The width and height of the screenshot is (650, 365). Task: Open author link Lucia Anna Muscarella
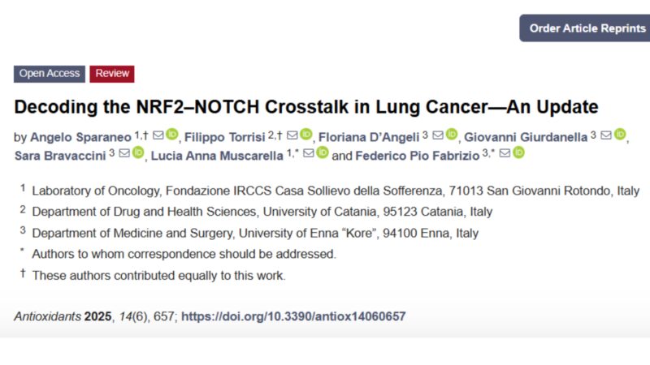pos(217,156)
